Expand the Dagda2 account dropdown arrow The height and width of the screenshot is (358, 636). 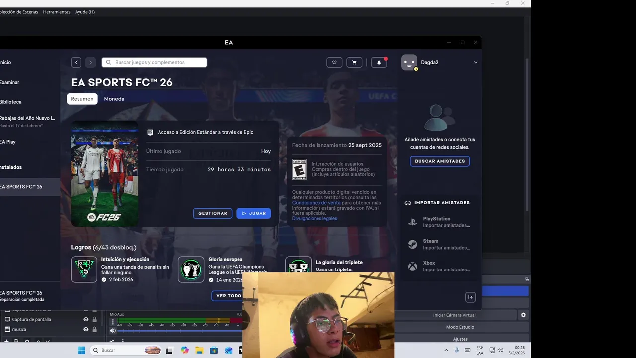pos(476,63)
